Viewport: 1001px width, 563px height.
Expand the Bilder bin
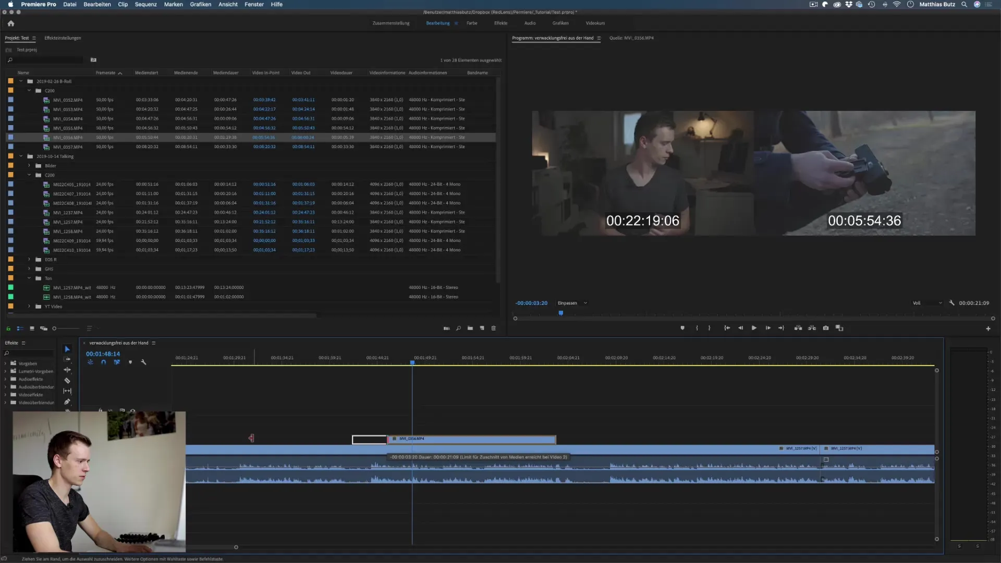tap(29, 166)
